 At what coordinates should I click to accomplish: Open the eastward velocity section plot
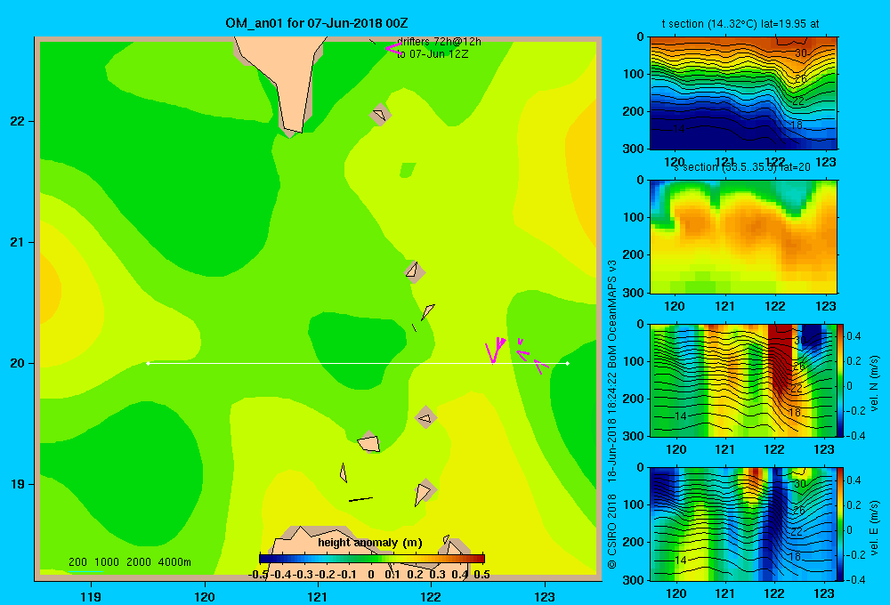point(743,524)
